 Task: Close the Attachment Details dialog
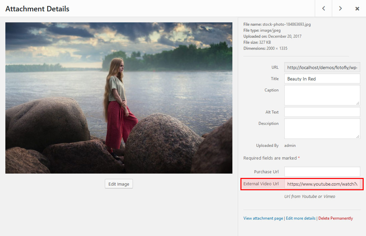click(x=357, y=9)
